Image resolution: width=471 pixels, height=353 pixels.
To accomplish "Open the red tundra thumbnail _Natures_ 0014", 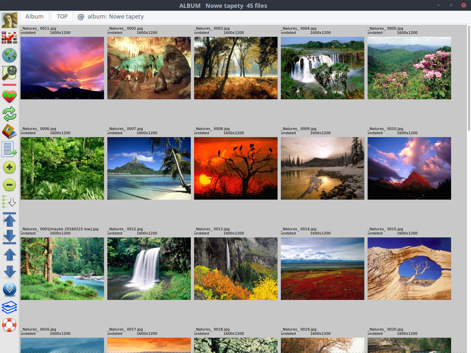I will click(323, 269).
